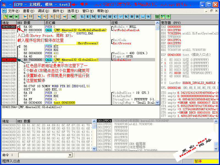Click HEX 数据 header in dump pane

[x=54, y=121]
